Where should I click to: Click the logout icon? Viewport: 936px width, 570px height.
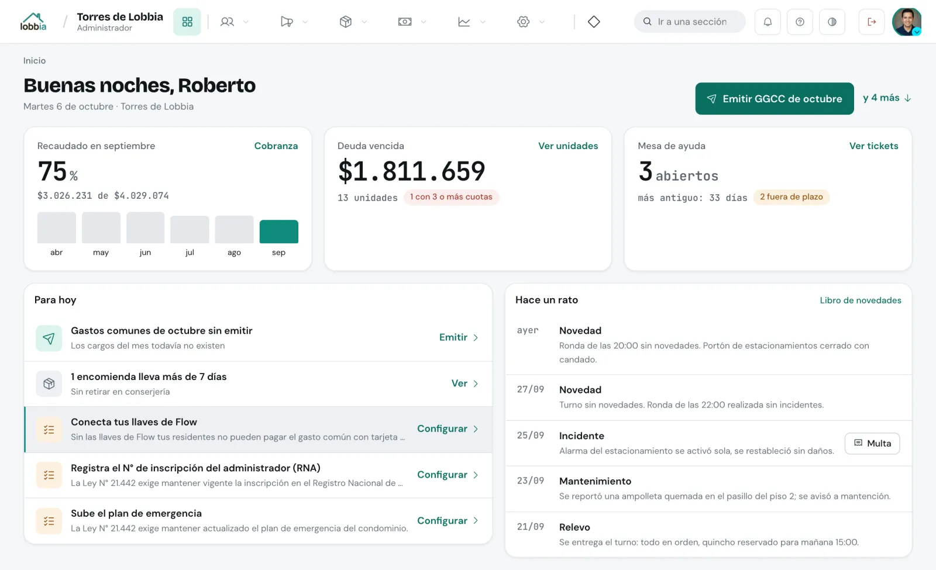(x=872, y=22)
